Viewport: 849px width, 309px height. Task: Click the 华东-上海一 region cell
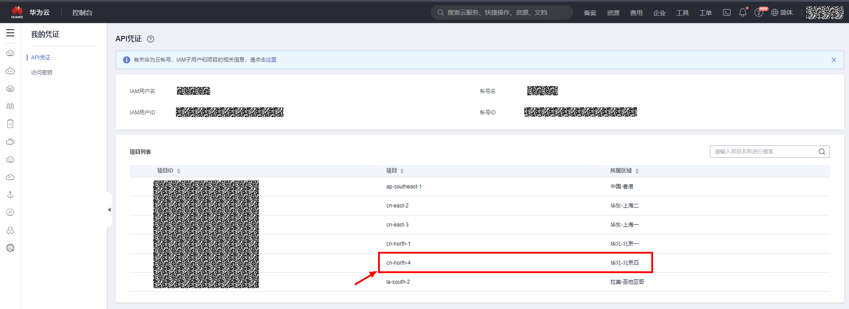click(x=624, y=225)
